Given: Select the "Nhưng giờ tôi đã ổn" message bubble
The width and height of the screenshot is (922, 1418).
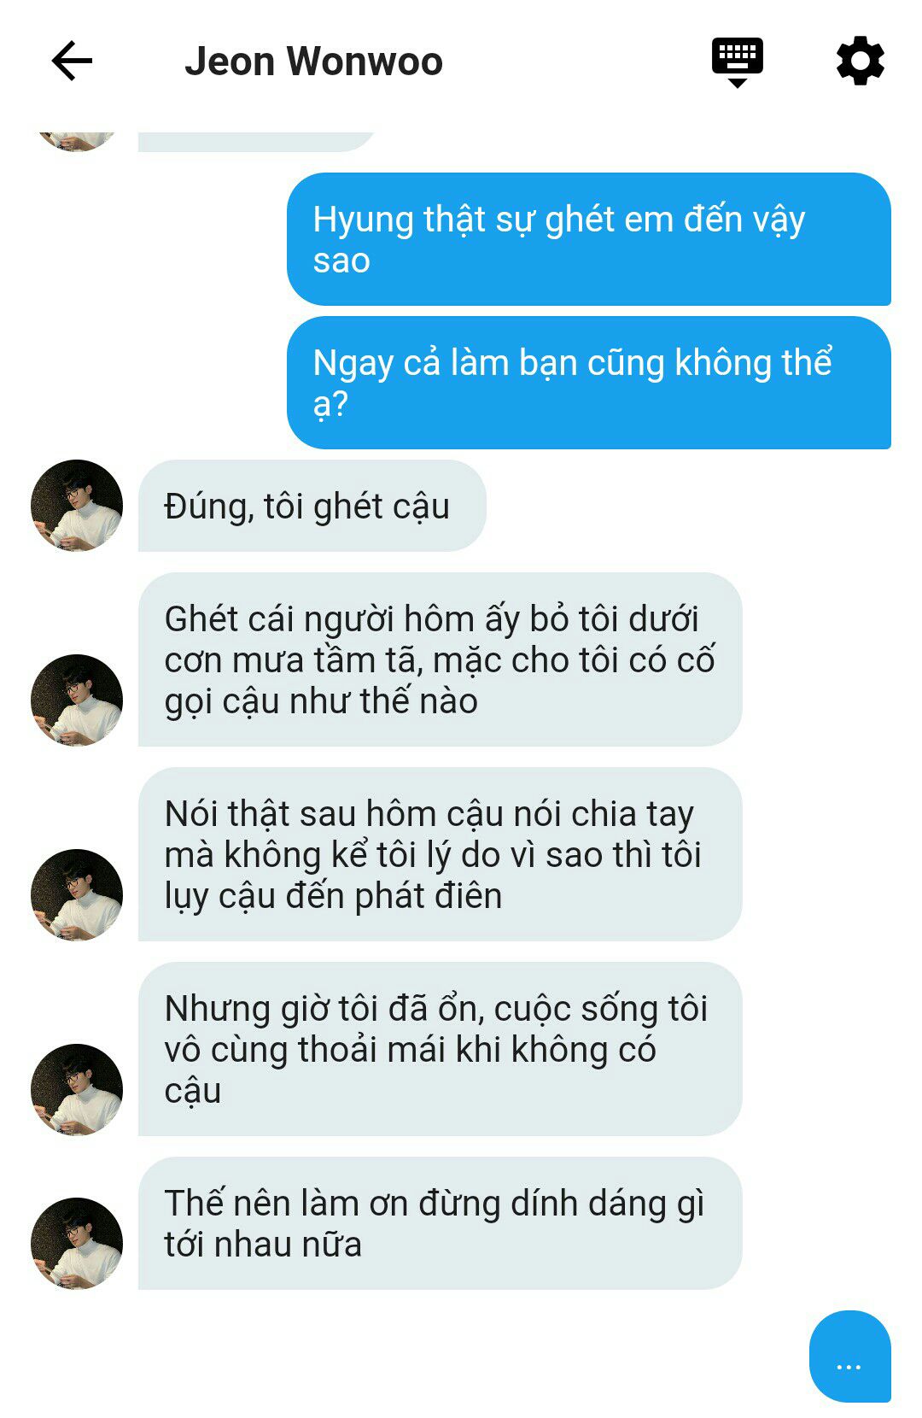Looking at the screenshot, I should [x=440, y=1049].
